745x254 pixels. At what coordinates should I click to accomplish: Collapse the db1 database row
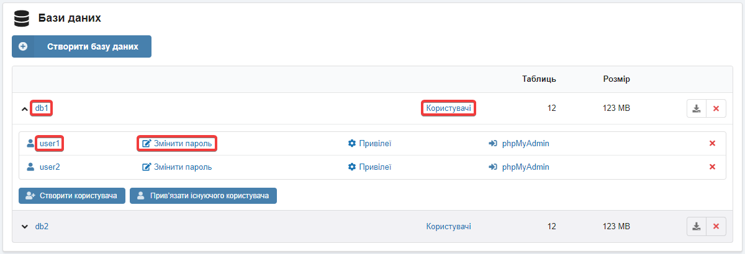pyautogui.click(x=25, y=109)
